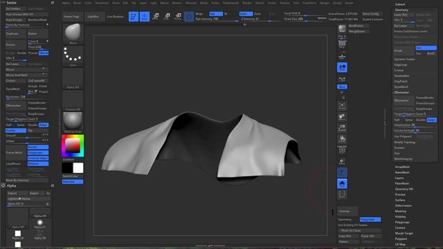Open the Document menu
The image size is (443, 249).
click(102, 3)
